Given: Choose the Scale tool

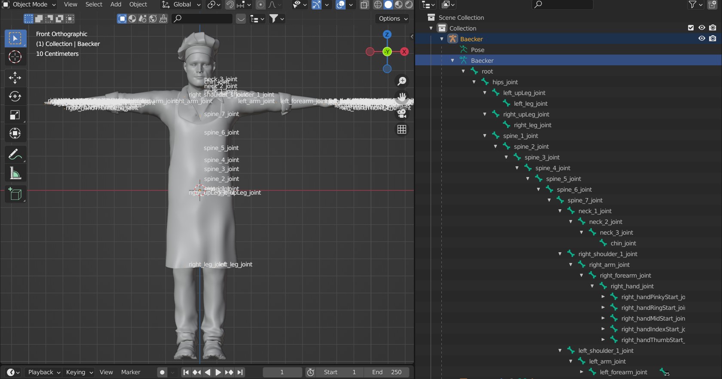Looking at the screenshot, I should [15, 115].
